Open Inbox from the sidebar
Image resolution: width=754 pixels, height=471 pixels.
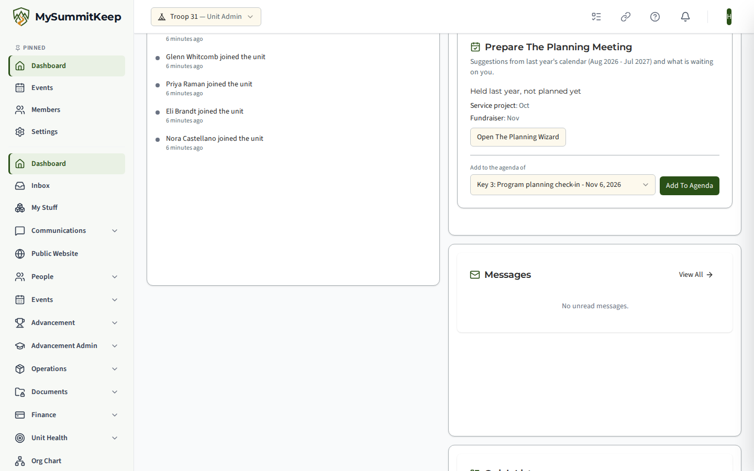[x=67, y=186]
